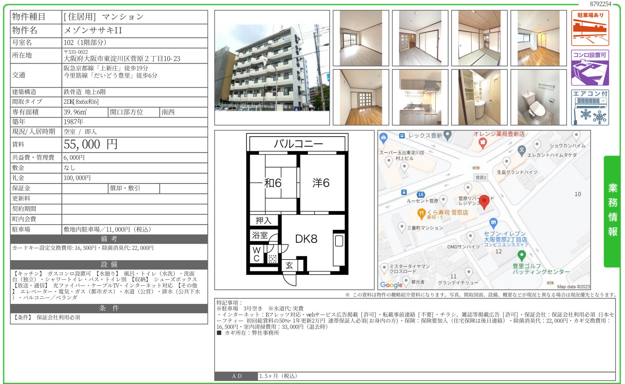Click the air conditioner (エアコン付) icon
625x384 pixels.
[590, 107]
